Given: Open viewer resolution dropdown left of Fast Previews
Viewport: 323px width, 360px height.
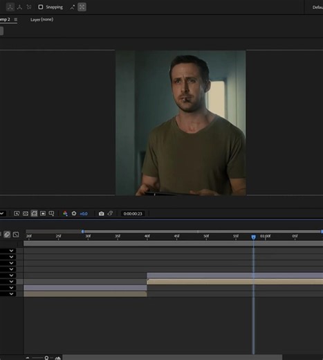Looking at the screenshot, I should coord(3,214).
